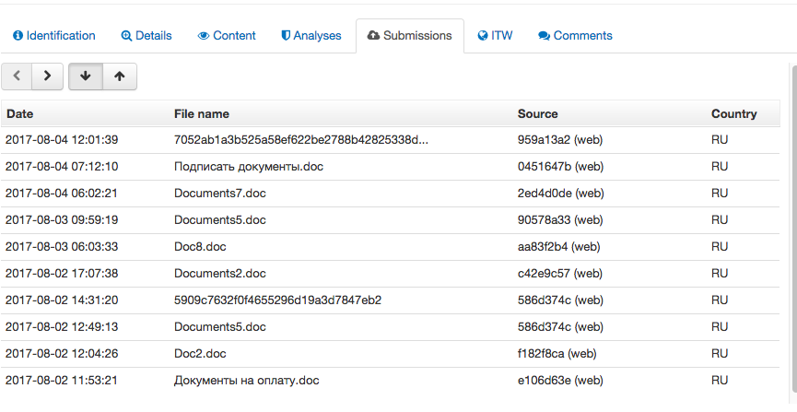Click the Country column header
The image size is (797, 412).
(733, 114)
